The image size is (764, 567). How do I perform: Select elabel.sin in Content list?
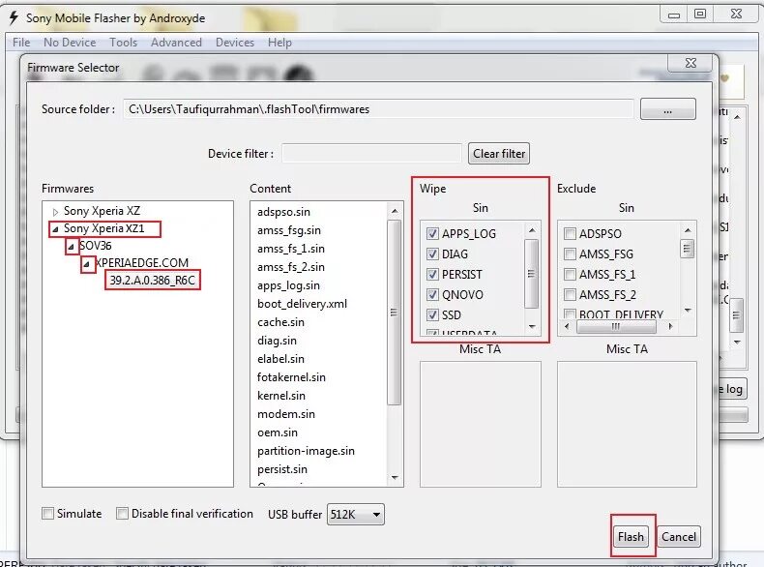click(280, 359)
